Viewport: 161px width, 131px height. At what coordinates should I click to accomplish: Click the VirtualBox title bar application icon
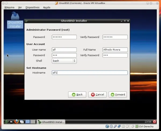[x=56, y=3]
